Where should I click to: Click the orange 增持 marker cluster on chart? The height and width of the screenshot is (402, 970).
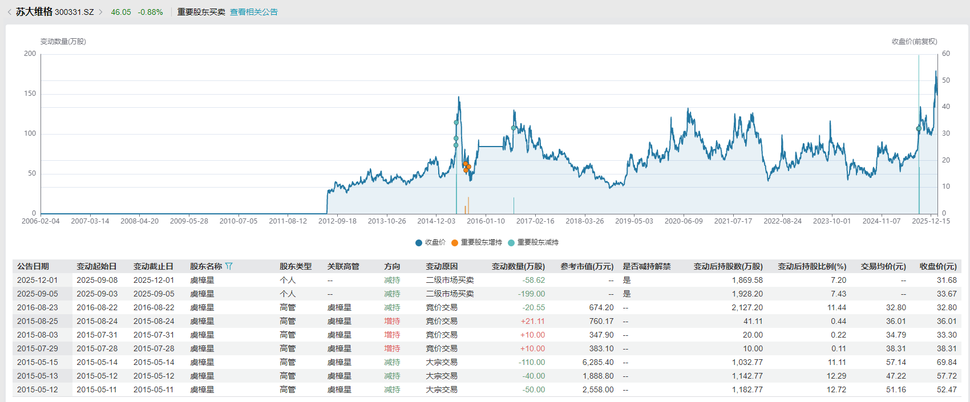466,167
